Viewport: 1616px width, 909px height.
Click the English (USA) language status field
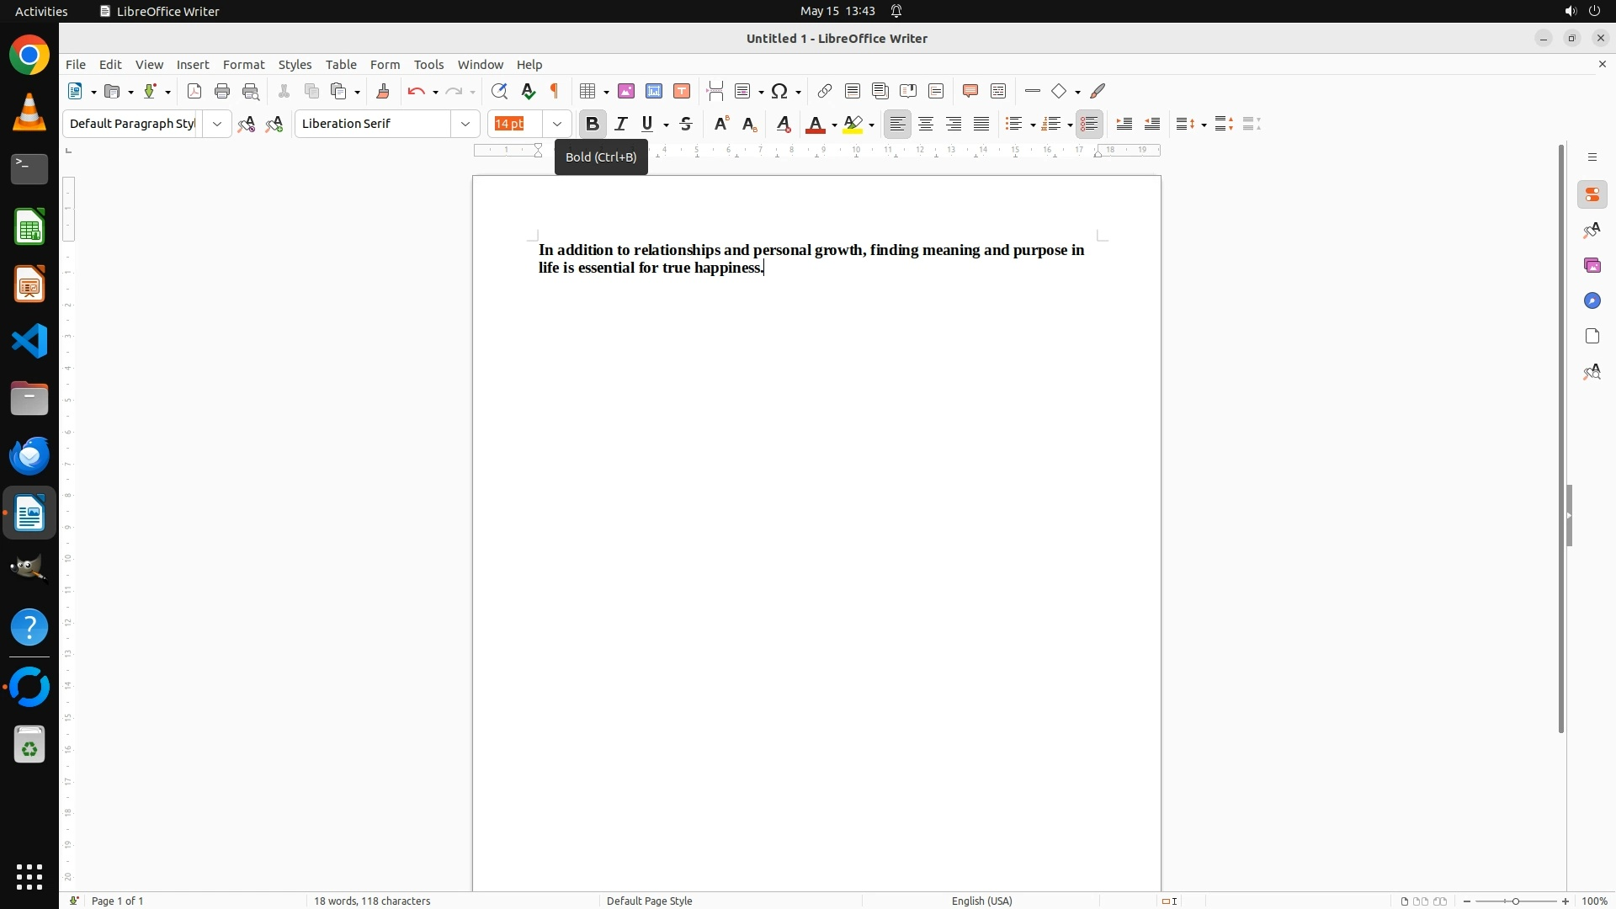click(981, 901)
